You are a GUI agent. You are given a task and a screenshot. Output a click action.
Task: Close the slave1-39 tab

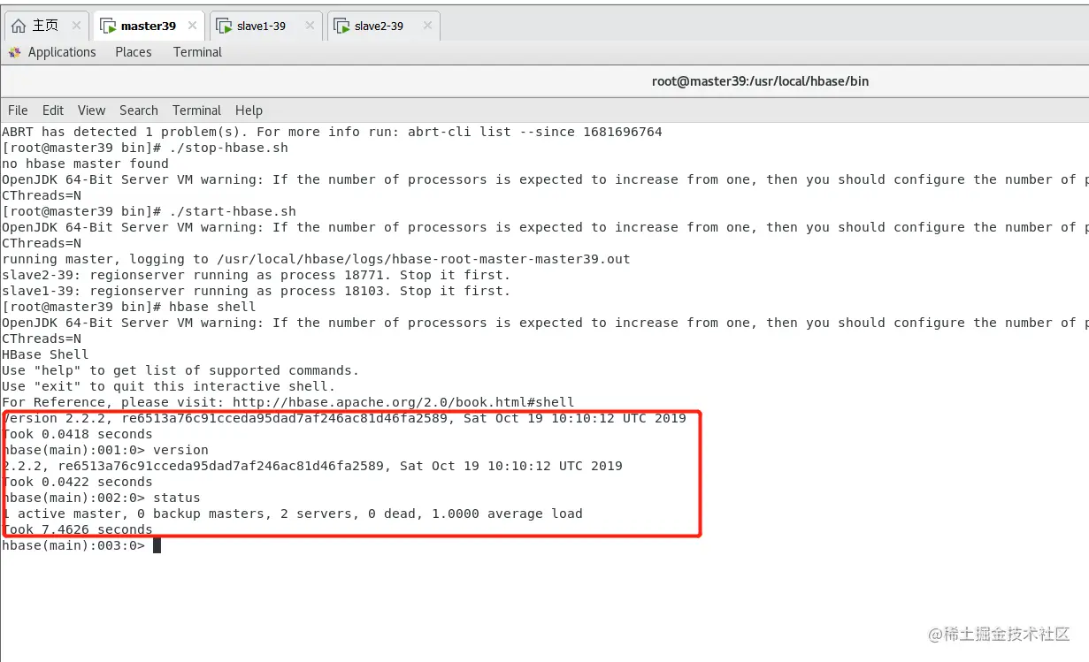tap(310, 26)
